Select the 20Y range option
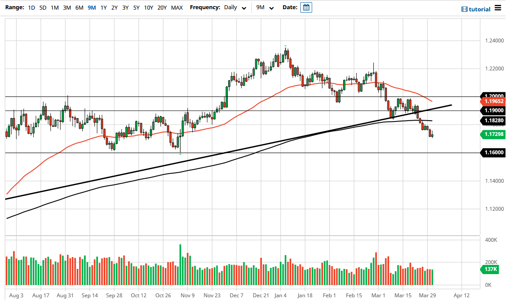508x306 pixels. 162,7
